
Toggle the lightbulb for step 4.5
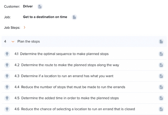(x=7, y=98)
